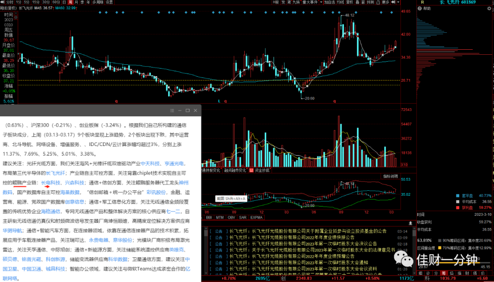Click the X10 volume scale label
This screenshot has height=282, width=494.
404,165
